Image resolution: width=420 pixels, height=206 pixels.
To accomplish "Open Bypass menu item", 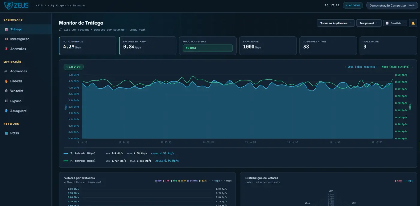I will (26, 101).
